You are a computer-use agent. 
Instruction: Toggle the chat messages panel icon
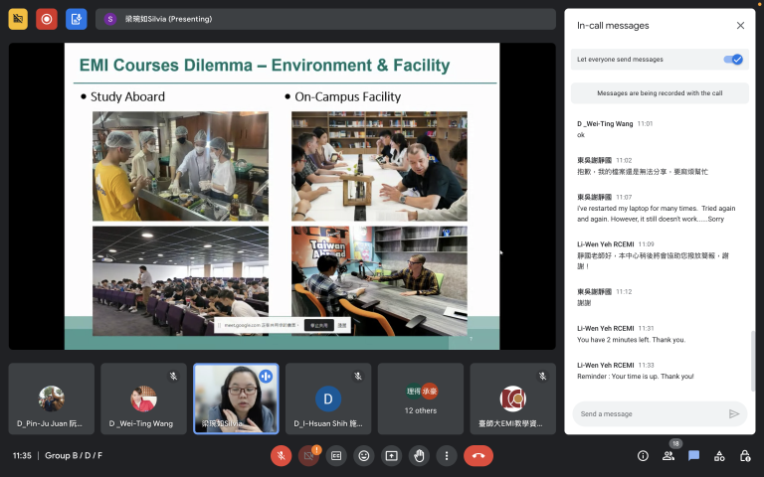pos(694,456)
